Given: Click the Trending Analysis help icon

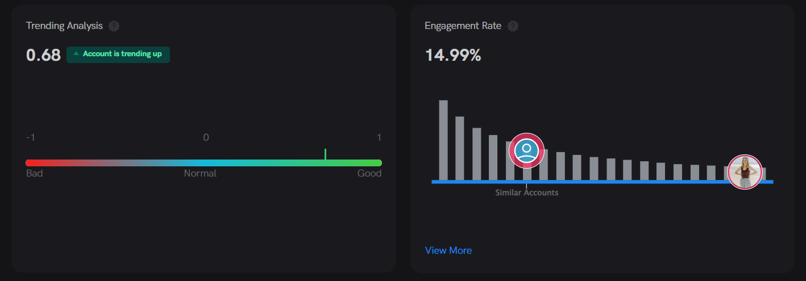Looking at the screenshot, I should (114, 26).
